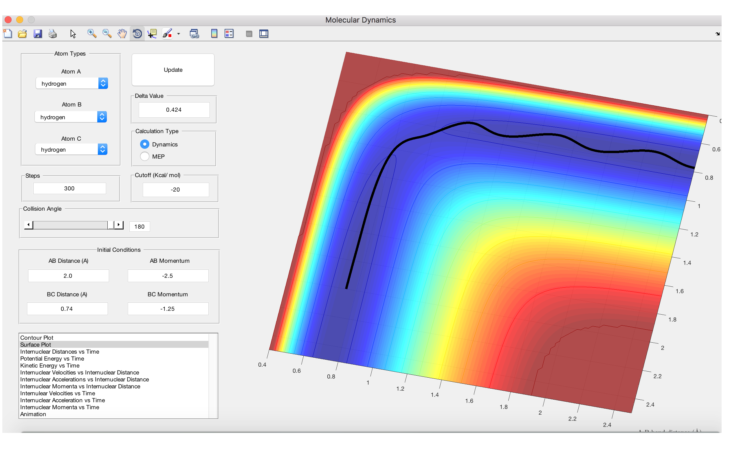This screenshot has width=741, height=463.
Task: Click the Steps input field
Action: (x=69, y=188)
